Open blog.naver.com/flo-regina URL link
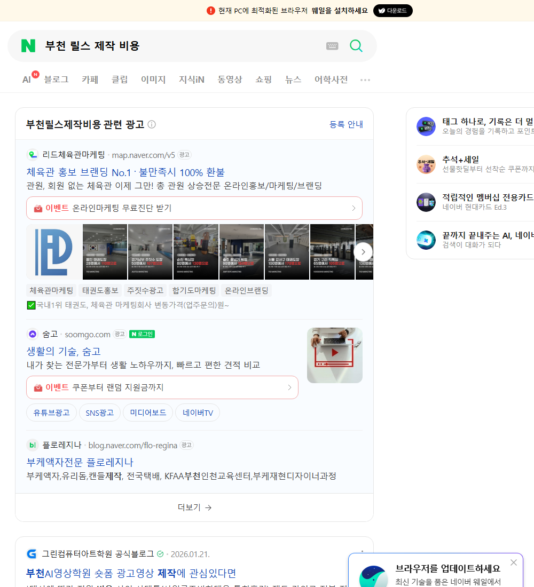The width and height of the screenshot is (534, 587). (x=132, y=446)
